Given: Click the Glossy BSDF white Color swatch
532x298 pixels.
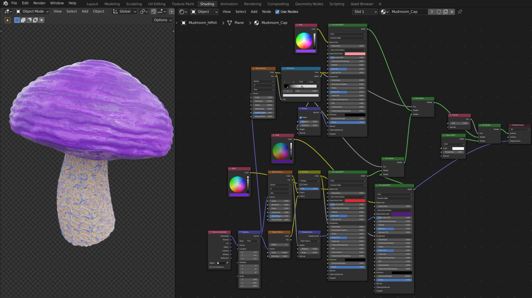Looking at the screenshot, I should (458, 149).
